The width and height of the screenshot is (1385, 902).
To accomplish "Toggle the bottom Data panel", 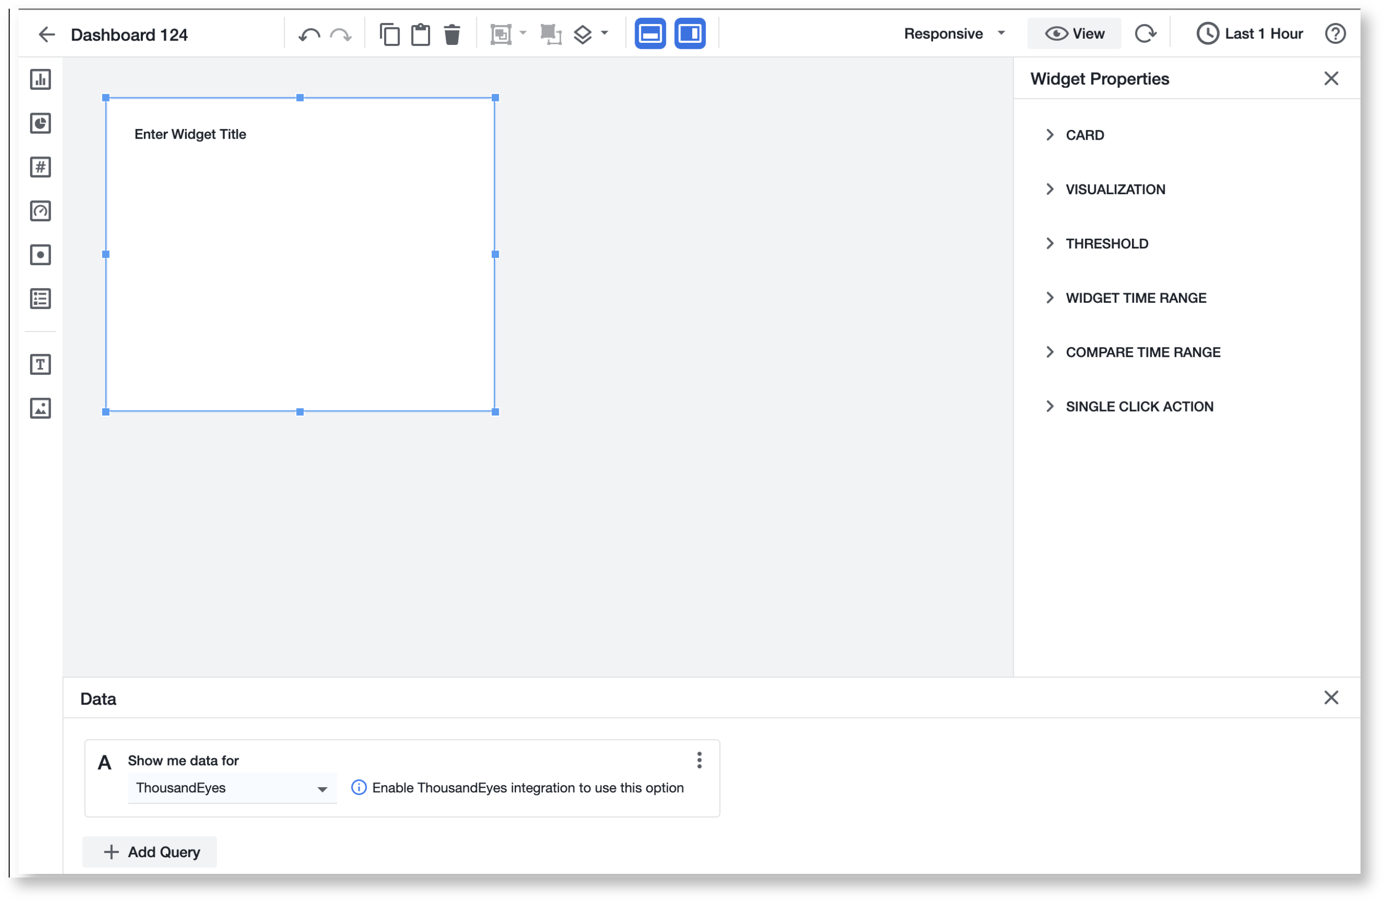I will point(650,34).
